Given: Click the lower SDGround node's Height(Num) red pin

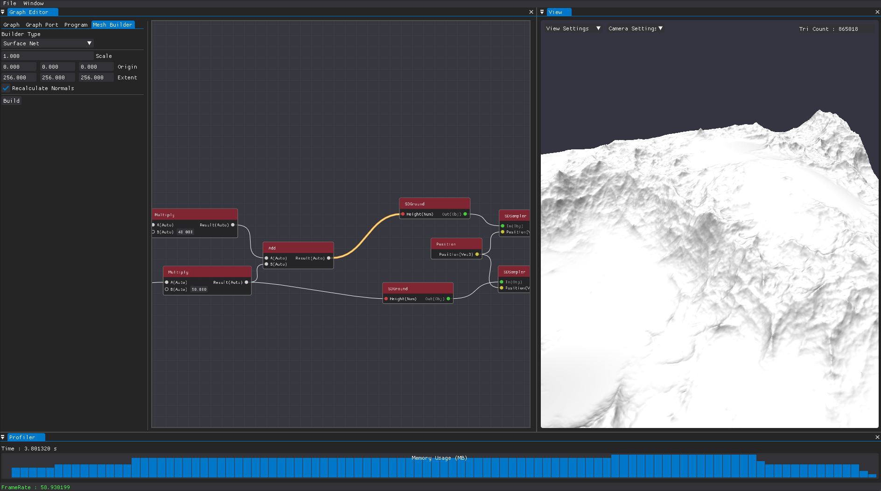Looking at the screenshot, I should [x=386, y=299].
